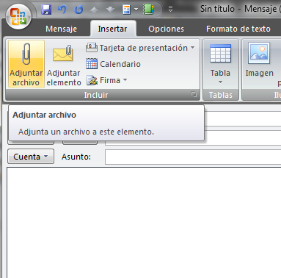Redo the action using the quick access toolbar arrow

(x=79, y=10)
